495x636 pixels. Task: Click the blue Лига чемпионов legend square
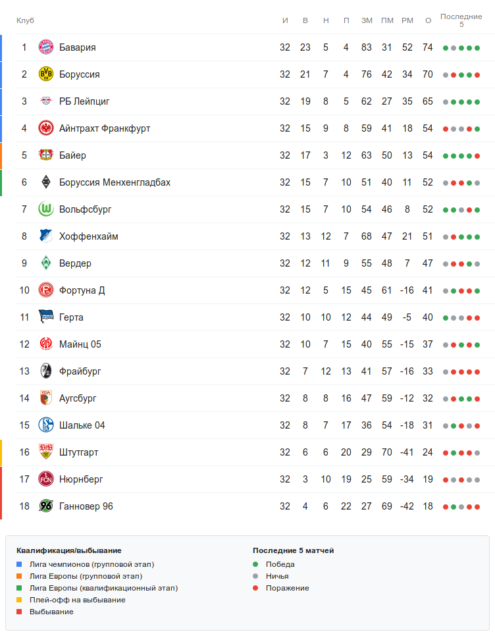pos(20,564)
